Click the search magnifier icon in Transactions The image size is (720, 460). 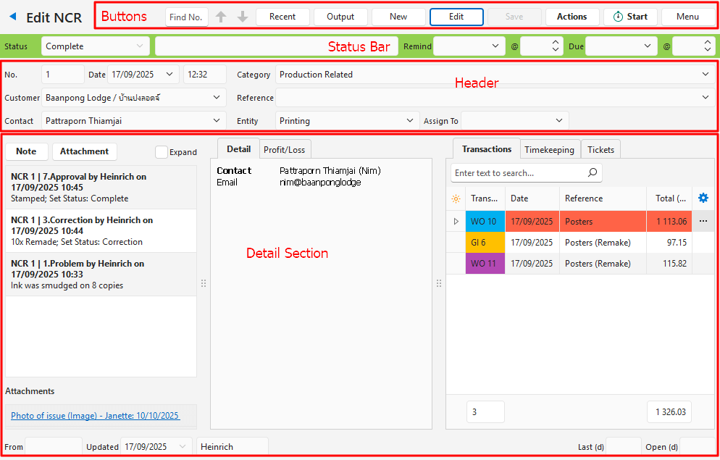[x=592, y=173]
